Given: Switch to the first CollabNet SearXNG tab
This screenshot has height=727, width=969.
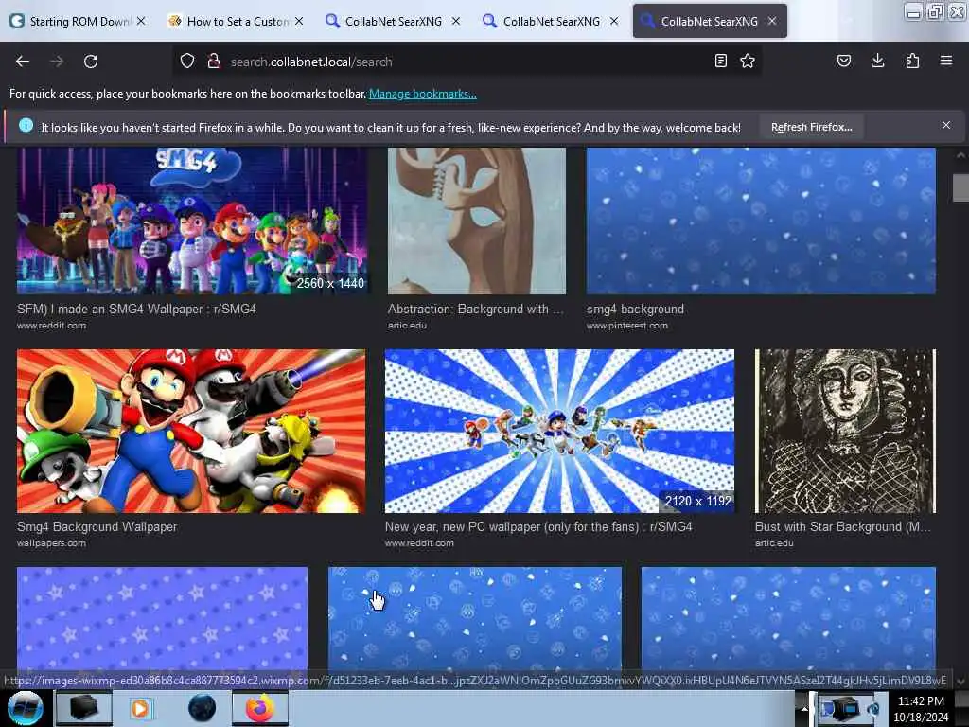Looking at the screenshot, I should (394, 21).
